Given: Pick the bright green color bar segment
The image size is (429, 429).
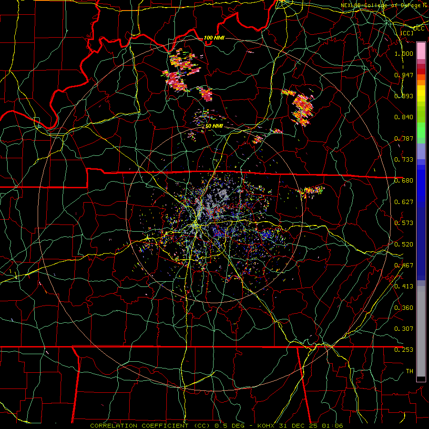Looking at the screenshot, I should tap(421, 130).
